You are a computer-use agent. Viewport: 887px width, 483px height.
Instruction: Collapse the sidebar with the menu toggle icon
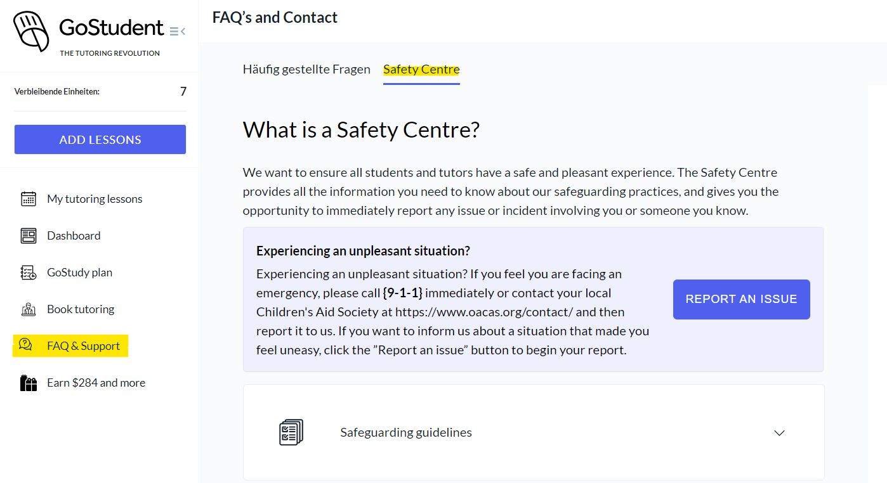point(178,31)
